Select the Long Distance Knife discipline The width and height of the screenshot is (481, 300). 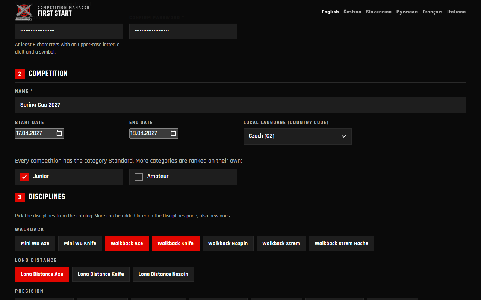click(x=101, y=274)
